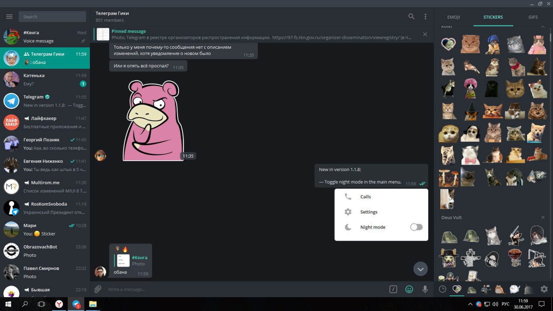Viewport: 553px width, 311px height.
Task: Search within the Телеграм Гики chat
Action: pyautogui.click(x=411, y=16)
